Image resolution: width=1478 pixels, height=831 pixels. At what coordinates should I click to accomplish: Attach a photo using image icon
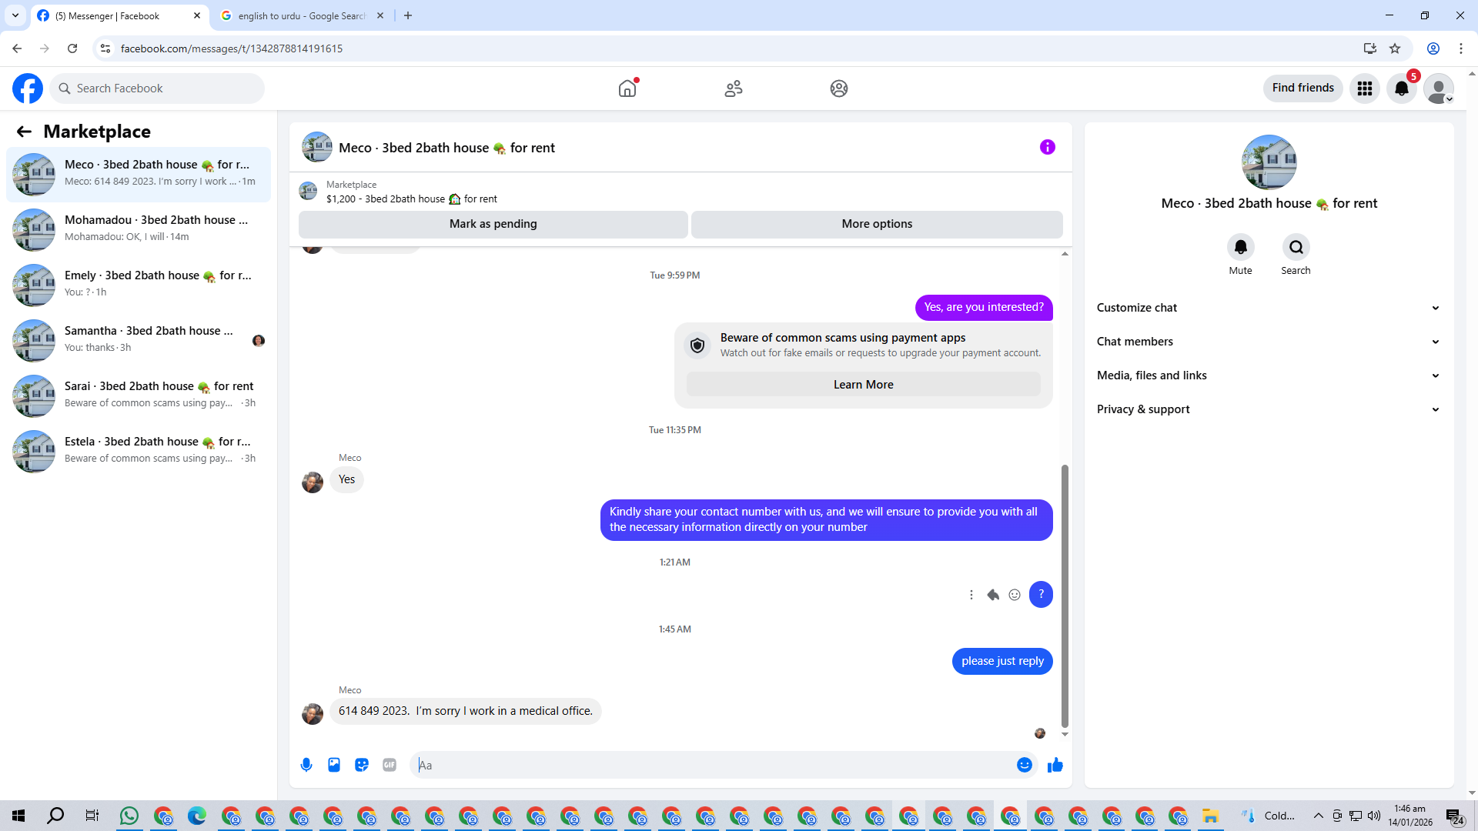pyautogui.click(x=334, y=765)
